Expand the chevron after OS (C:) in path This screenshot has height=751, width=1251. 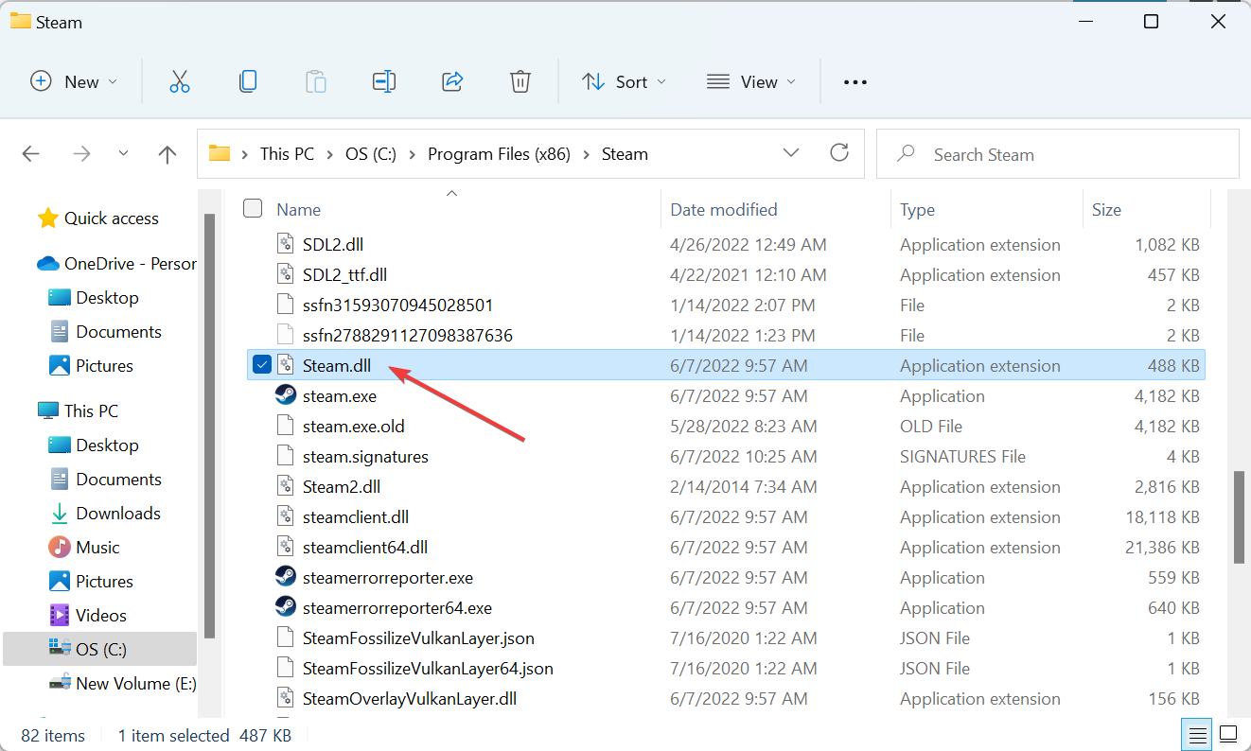[413, 154]
